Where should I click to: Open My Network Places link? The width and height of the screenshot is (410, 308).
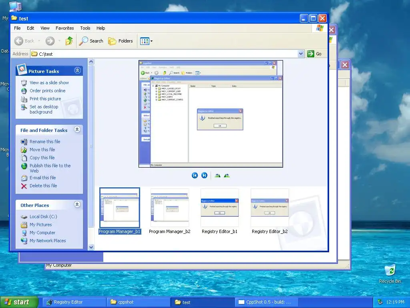[48, 241]
